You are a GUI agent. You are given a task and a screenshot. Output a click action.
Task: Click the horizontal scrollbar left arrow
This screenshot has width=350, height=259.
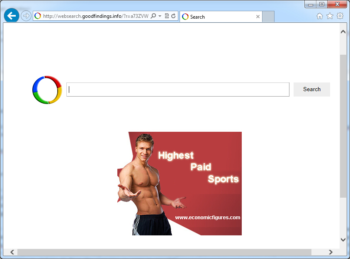[12, 252]
